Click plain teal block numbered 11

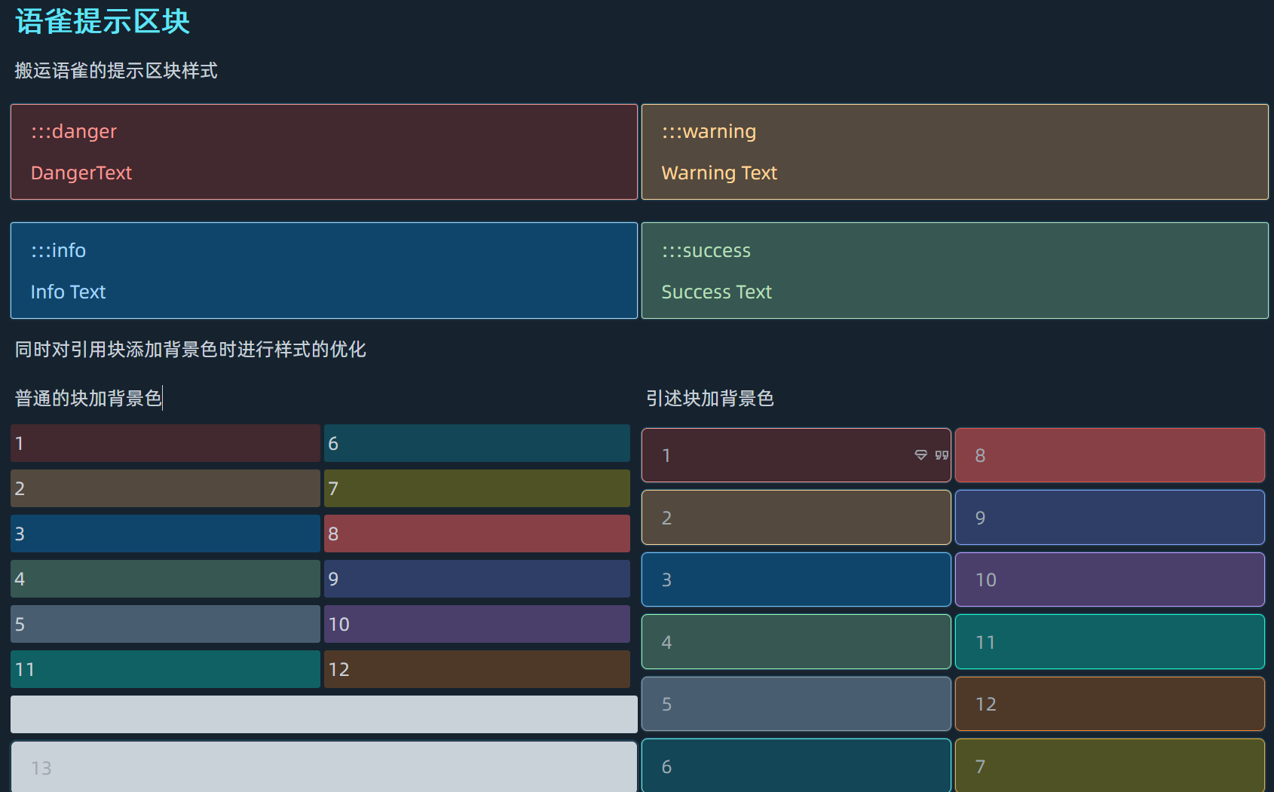pyautogui.click(x=165, y=669)
